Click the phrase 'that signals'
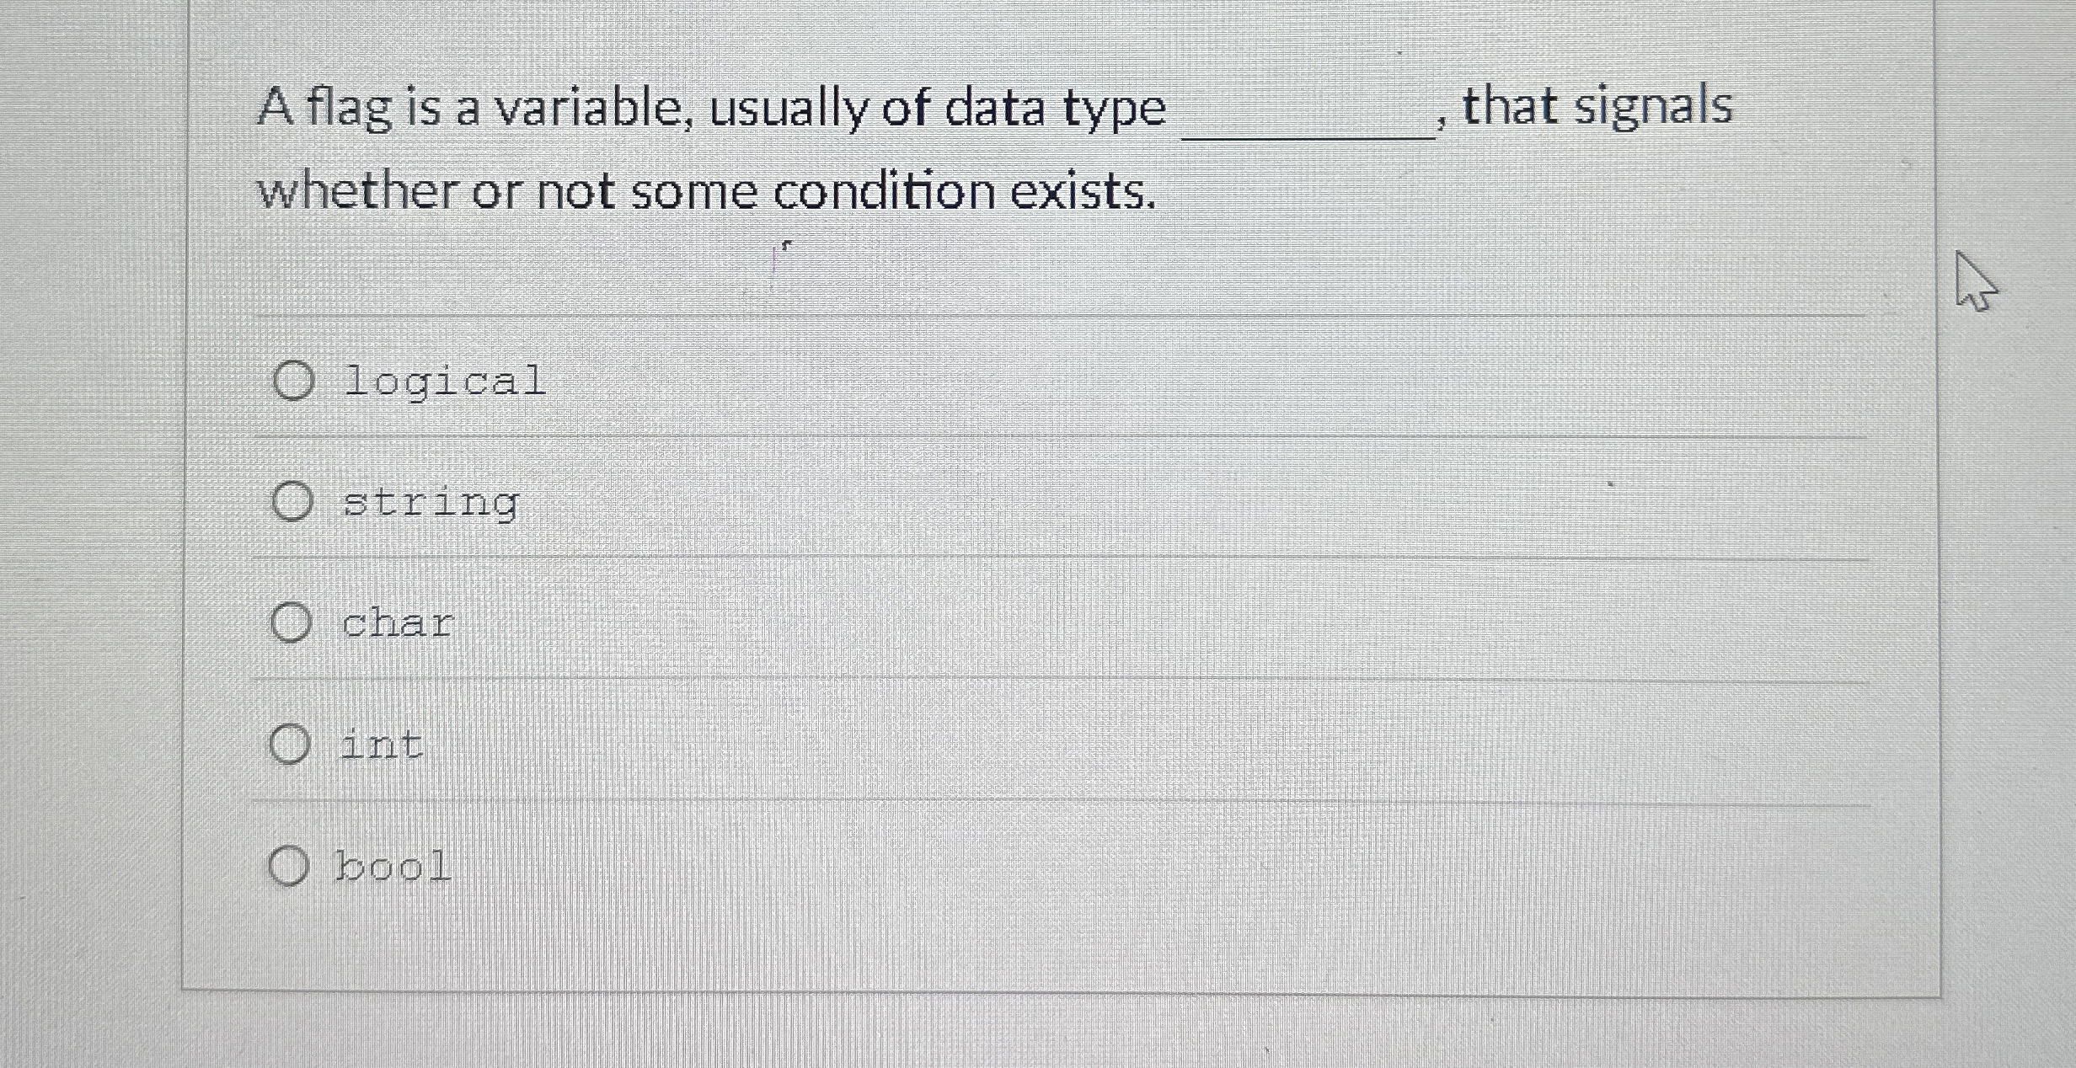Viewport: 2076px width, 1068px height. click(x=1601, y=105)
